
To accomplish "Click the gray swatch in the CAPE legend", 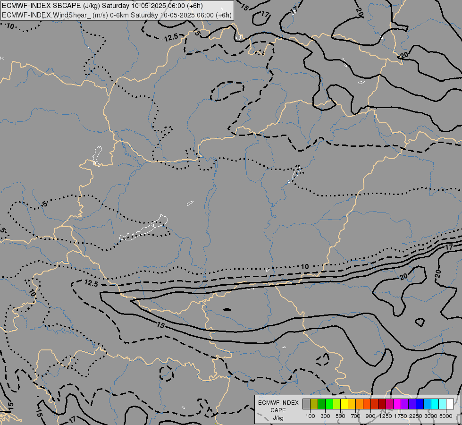I will tap(306, 404).
